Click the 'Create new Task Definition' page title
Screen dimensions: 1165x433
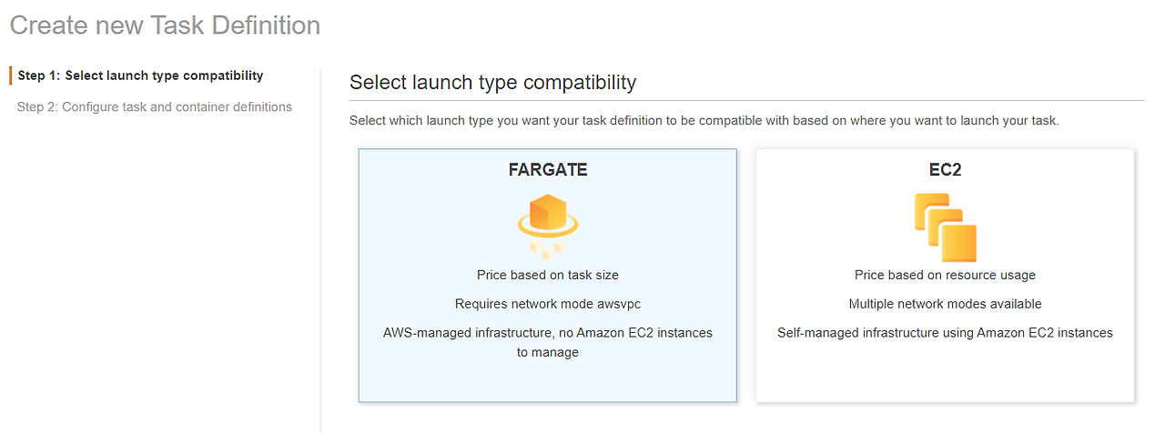(165, 25)
